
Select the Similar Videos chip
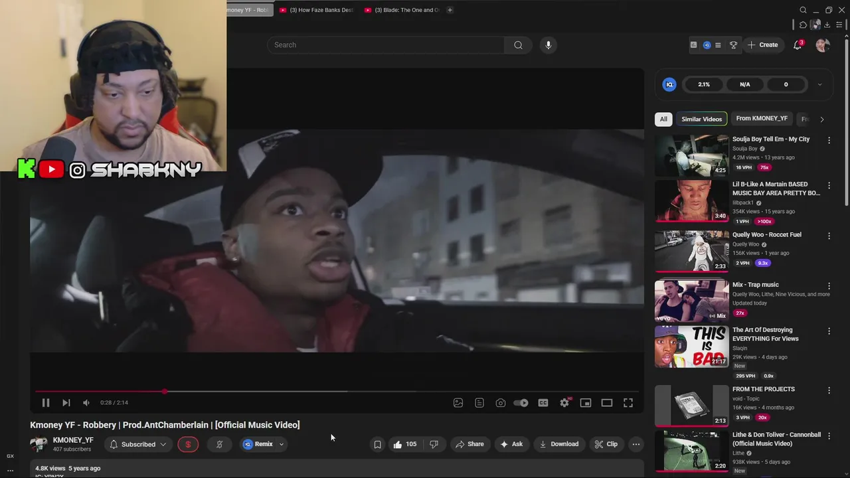701,119
